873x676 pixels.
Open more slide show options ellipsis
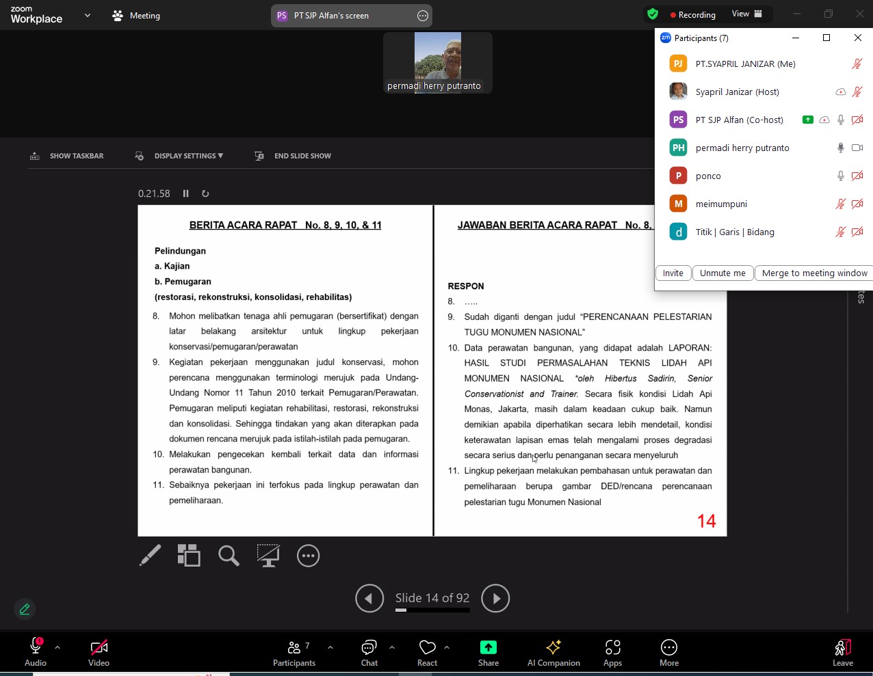tap(309, 556)
